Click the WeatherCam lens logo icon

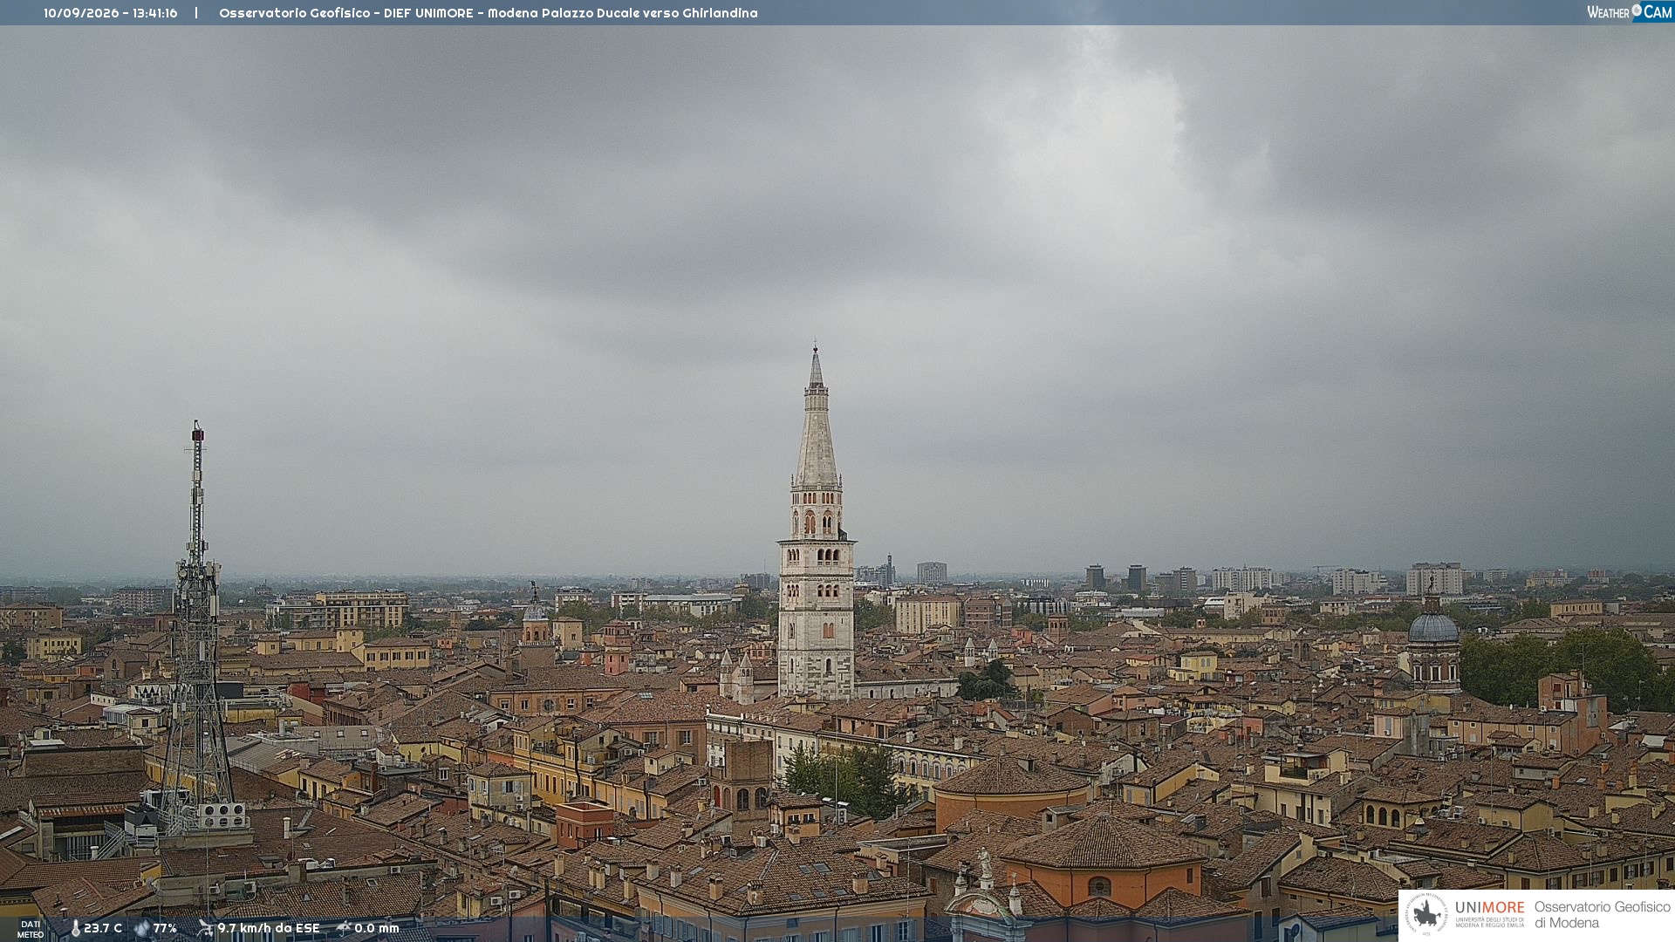point(1637,10)
